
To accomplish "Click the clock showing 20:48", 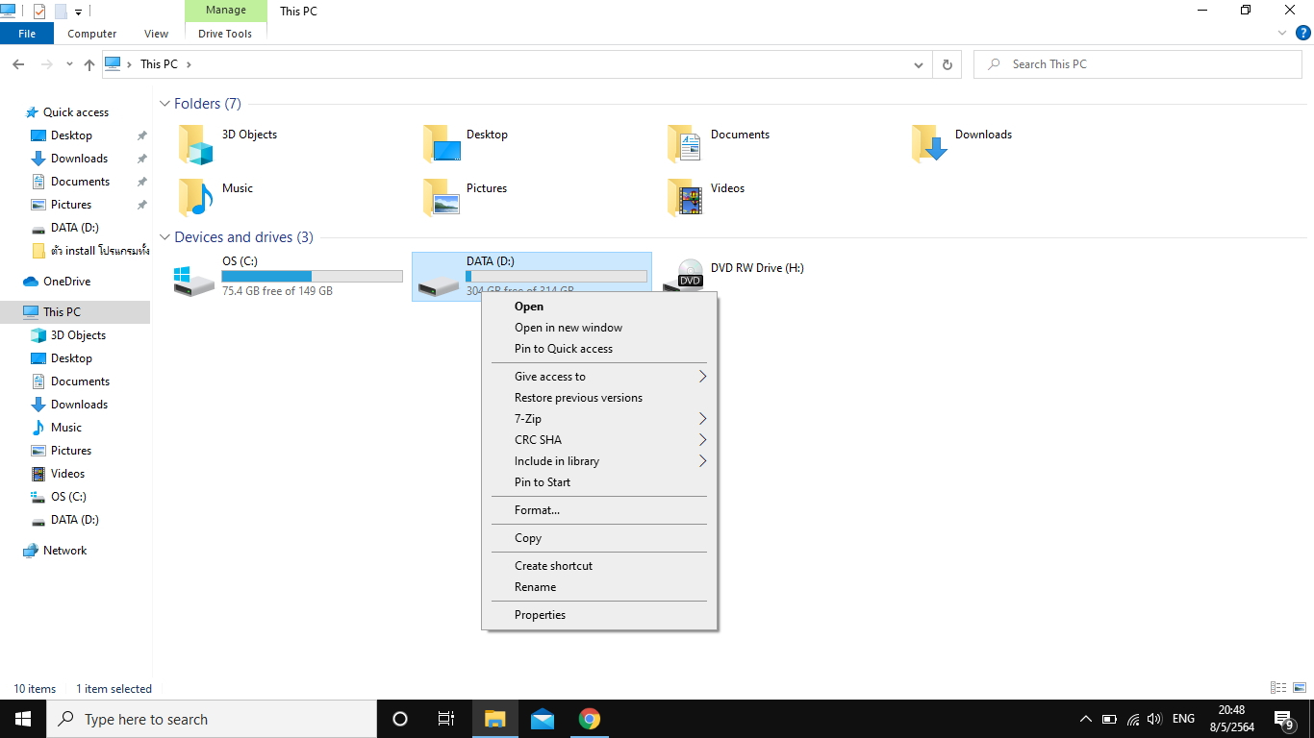I will coord(1231,710).
